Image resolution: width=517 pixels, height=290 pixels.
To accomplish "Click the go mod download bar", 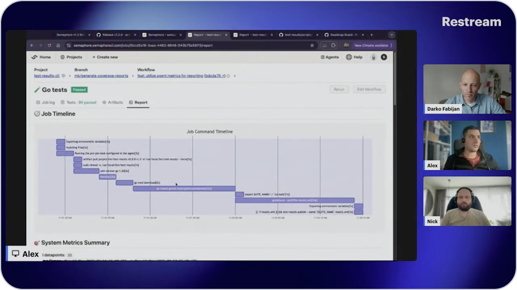I will point(125,183).
